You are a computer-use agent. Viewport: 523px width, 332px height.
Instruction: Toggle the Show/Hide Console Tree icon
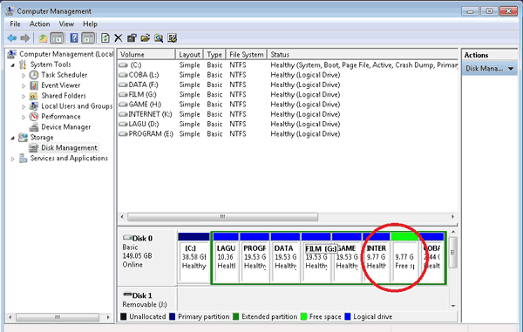tap(57, 38)
